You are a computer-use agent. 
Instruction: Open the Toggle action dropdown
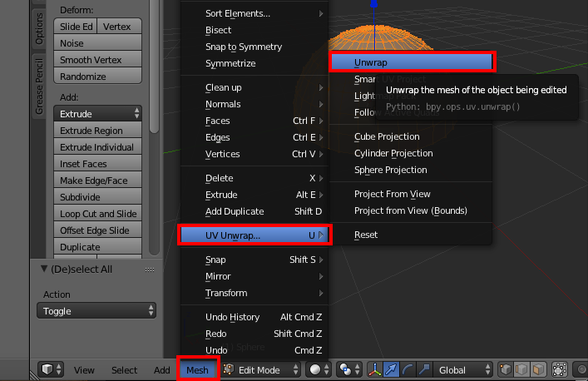tap(96, 311)
